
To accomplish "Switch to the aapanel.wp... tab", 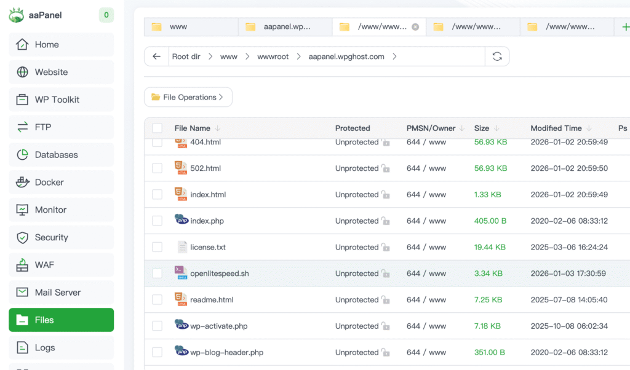I will (x=287, y=27).
